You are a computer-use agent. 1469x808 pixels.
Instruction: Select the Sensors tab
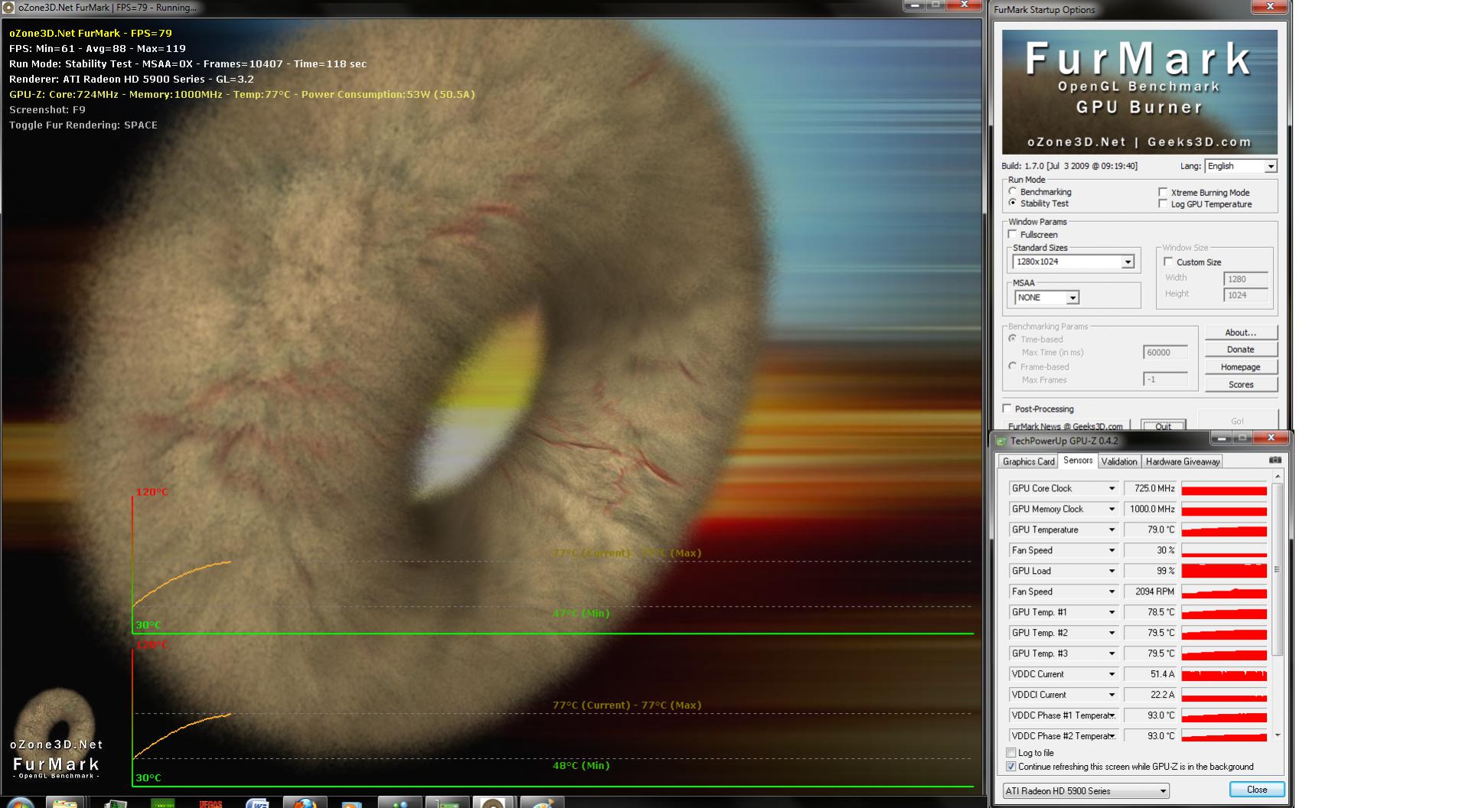point(1078,461)
